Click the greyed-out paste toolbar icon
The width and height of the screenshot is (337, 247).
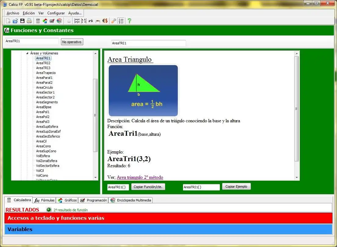[69, 21]
